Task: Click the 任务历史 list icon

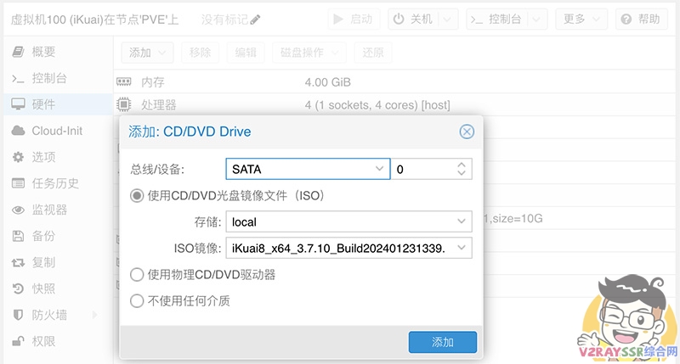Action: (x=18, y=183)
